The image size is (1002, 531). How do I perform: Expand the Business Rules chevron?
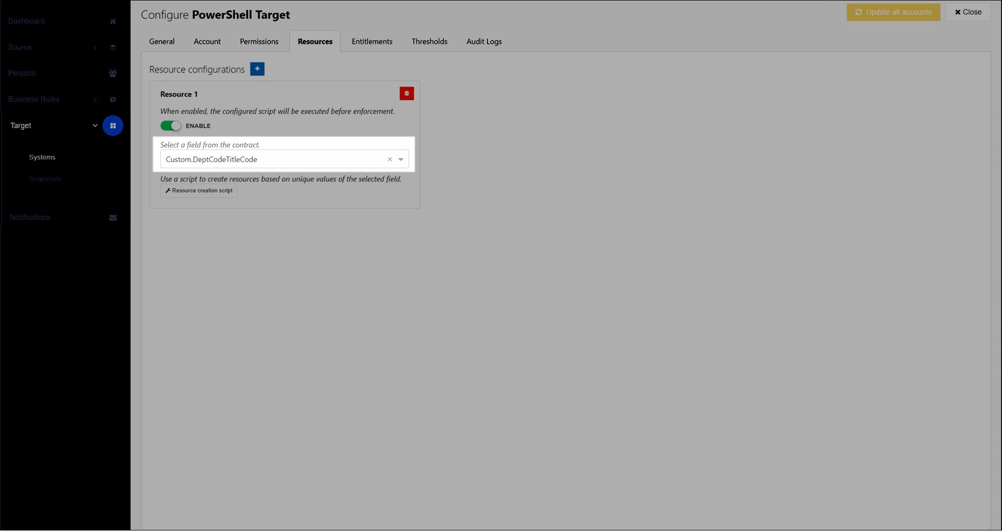click(95, 100)
